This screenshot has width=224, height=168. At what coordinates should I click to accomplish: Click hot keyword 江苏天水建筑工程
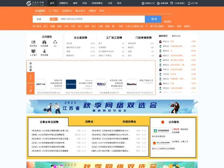point(134,26)
